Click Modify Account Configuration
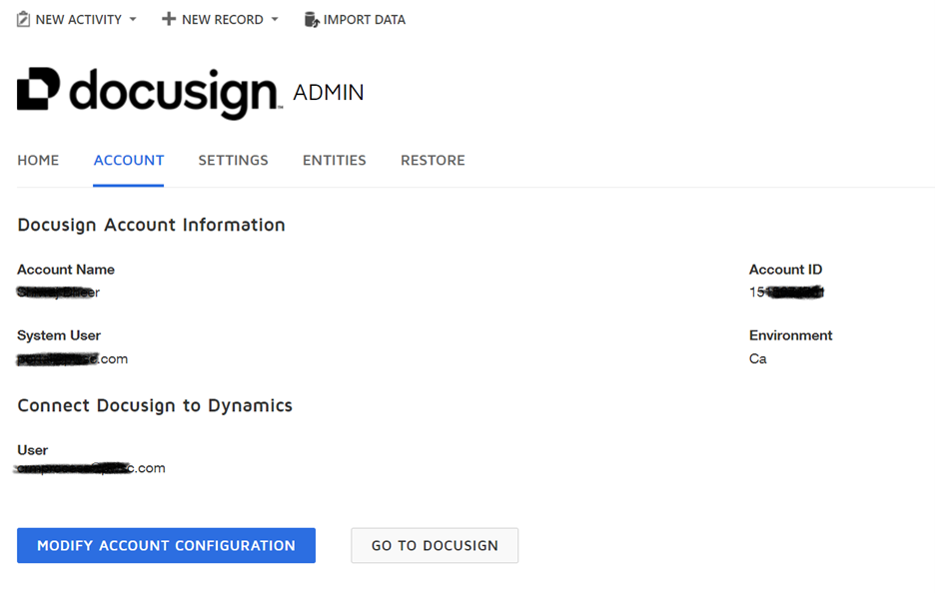Viewport: 935px width, 593px height. pyautogui.click(x=165, y=545)
